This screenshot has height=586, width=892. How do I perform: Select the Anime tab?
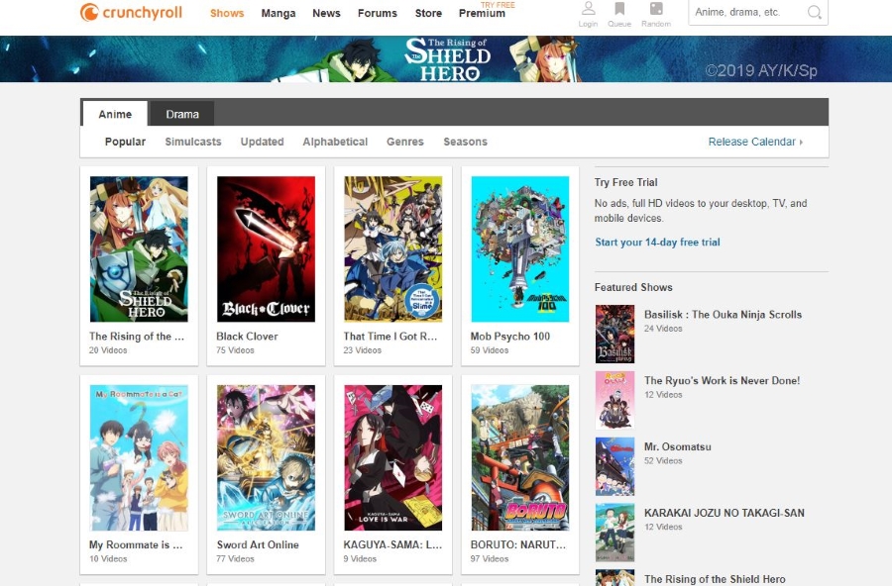pyautogui.click(x=115, y=114)
